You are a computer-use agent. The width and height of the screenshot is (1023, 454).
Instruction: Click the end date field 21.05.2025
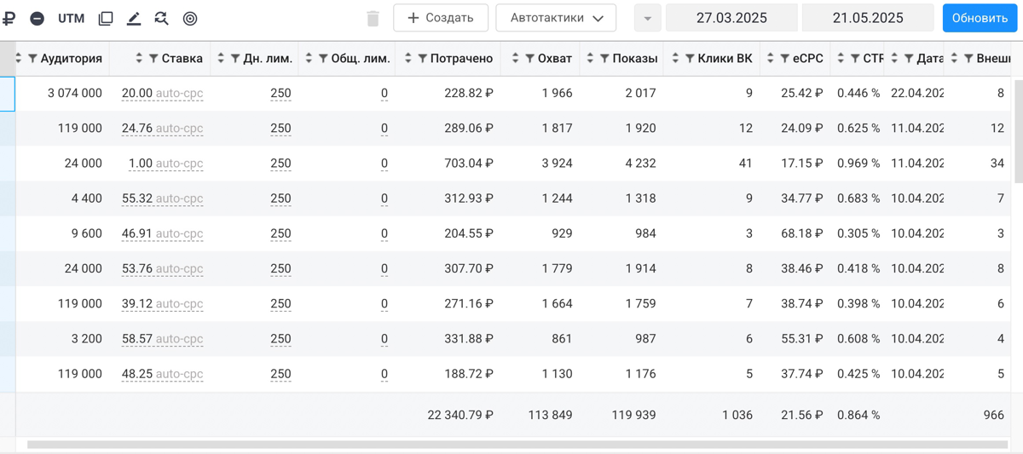pyautogui.click(x=868, y=18)
